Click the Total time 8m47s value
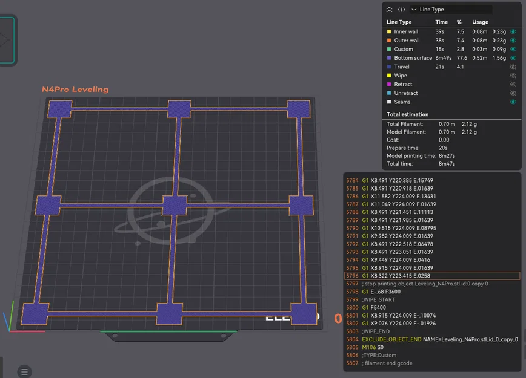Viewport: 526px width, 378px height. pyautogui.click(x=447, y=164)
